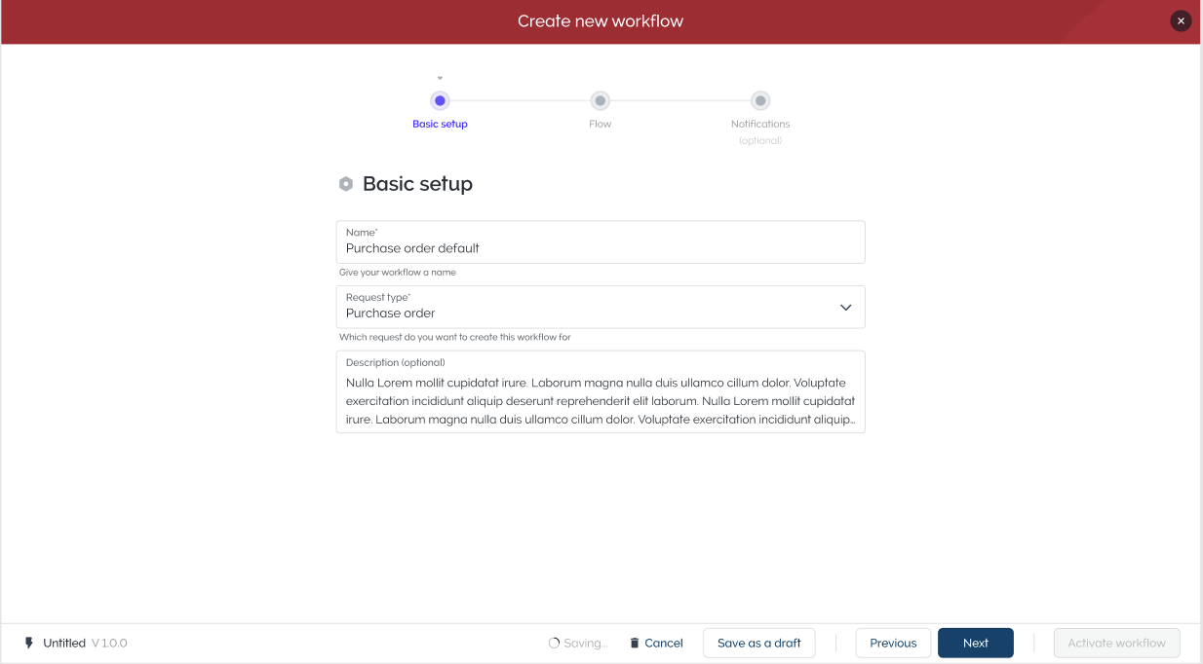Jump to the Flow step circle
1203x664 pixels.
(601, 100)
